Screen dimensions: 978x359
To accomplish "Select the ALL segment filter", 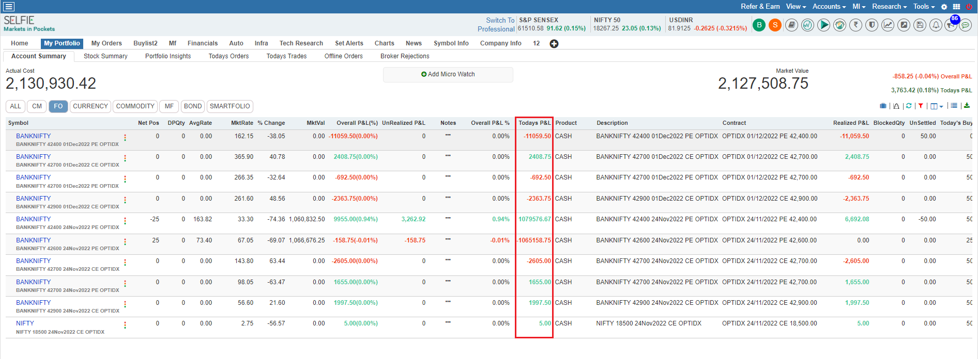I will tap(16, 106).
